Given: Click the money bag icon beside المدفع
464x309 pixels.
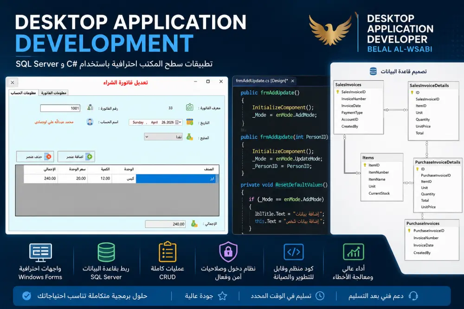Looking at the screenshot, I should 190,137.
